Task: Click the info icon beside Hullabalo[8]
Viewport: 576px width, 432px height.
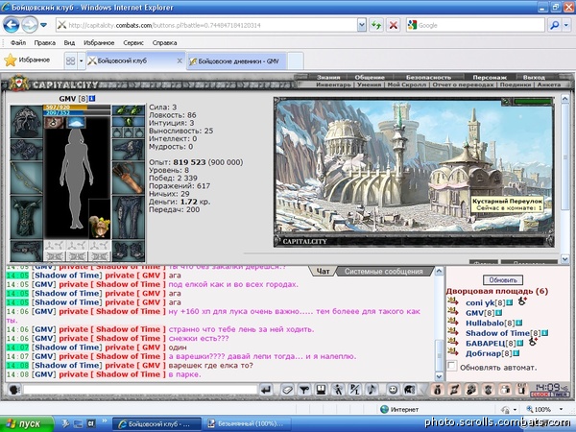Action: click(518, 324)
